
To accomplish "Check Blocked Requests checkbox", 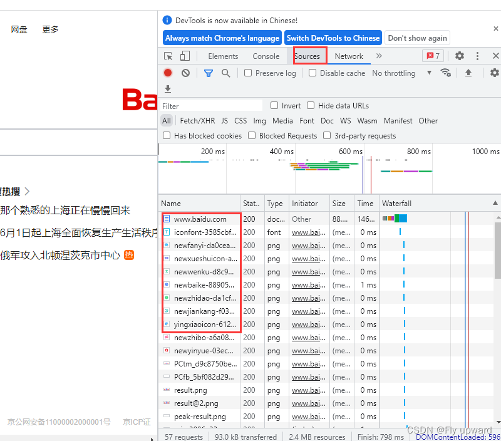I will tap(252, 135).
